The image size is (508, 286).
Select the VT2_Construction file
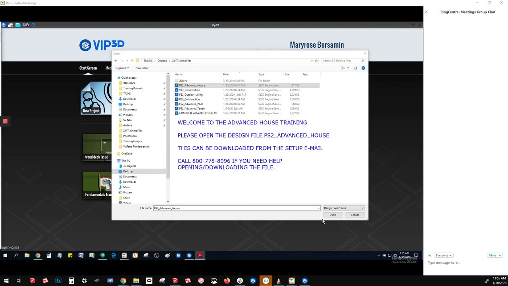point(189,90)
